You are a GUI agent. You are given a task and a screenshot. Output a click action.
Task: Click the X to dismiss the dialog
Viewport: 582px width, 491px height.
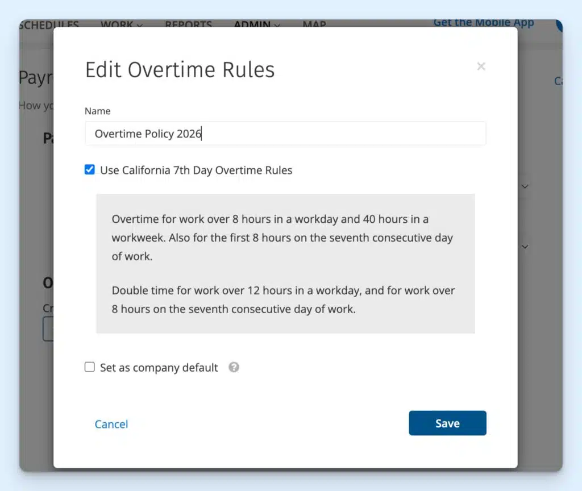pyautogui.click(x=481, y=66)
